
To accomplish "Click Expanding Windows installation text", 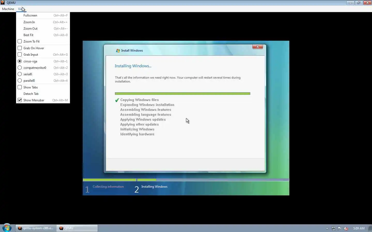I will coord(147,105).
